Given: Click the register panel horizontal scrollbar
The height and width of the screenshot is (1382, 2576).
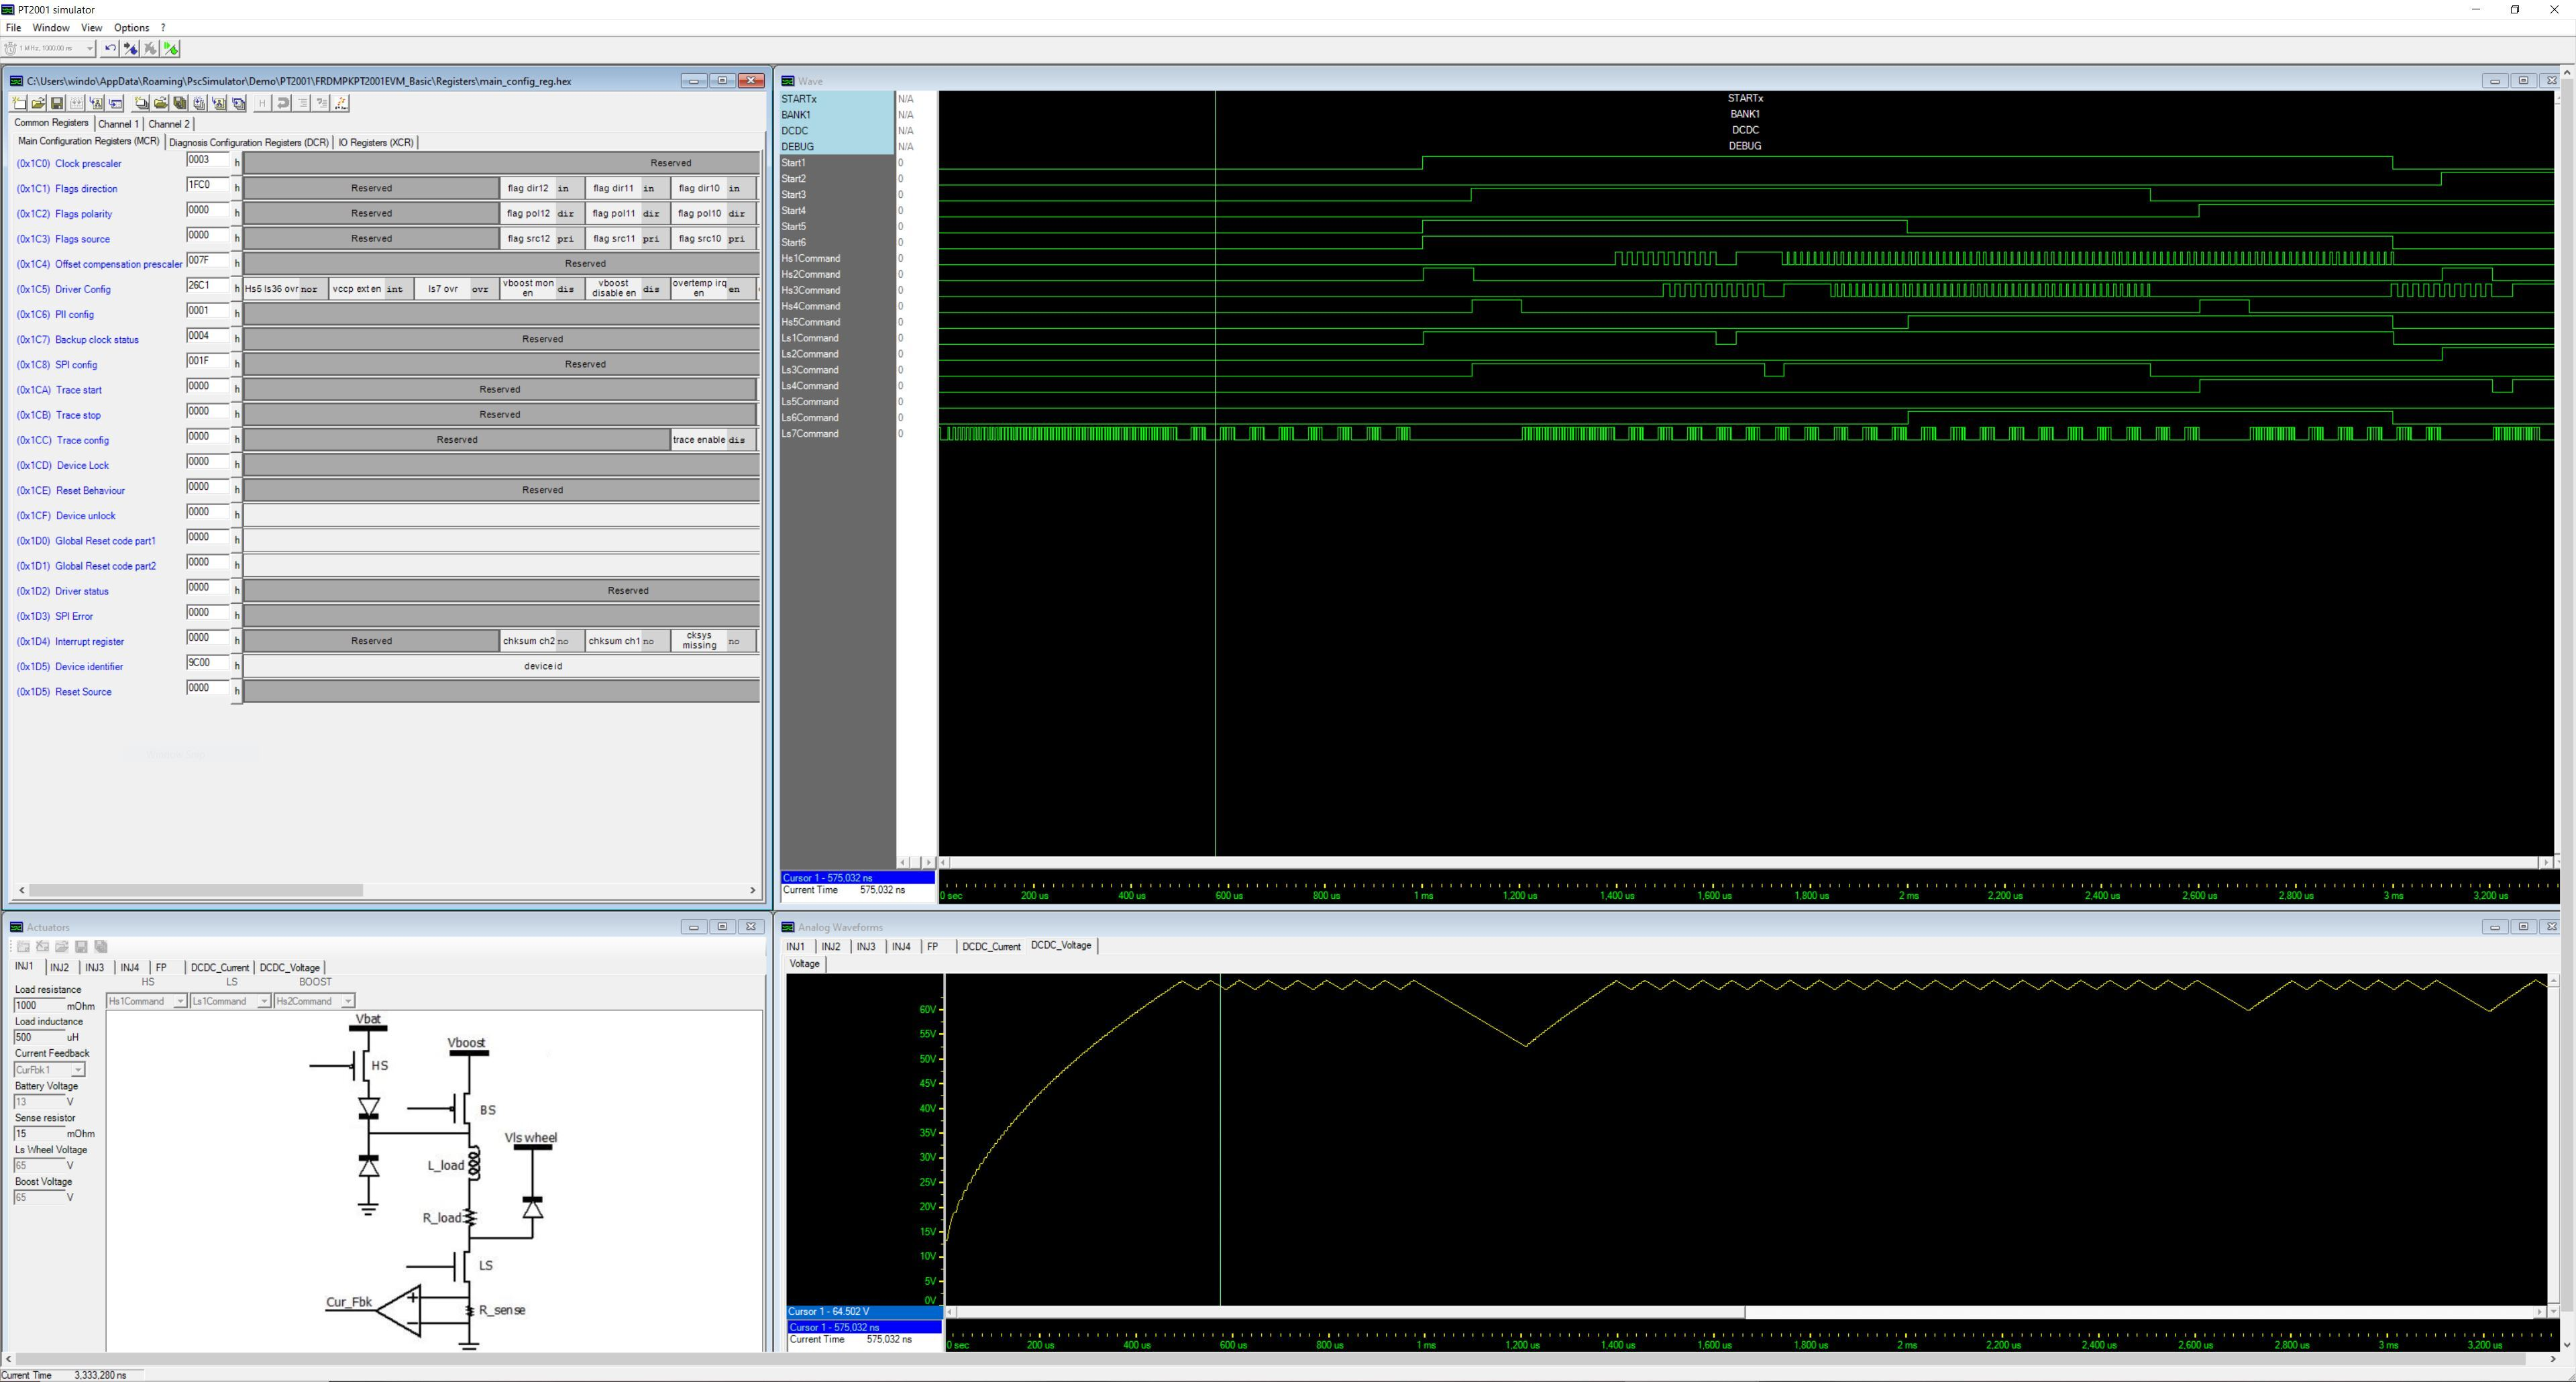Looking at the screenshot, I should [x=196, y=890].
